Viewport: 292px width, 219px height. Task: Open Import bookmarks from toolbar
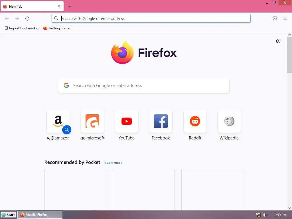point(22,28)
